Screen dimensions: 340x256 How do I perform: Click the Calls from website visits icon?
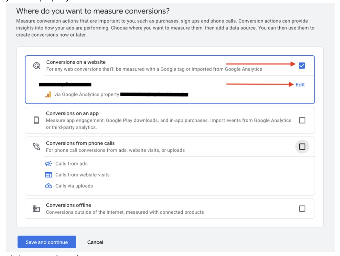pyautogui.click(x=48, y=175)
